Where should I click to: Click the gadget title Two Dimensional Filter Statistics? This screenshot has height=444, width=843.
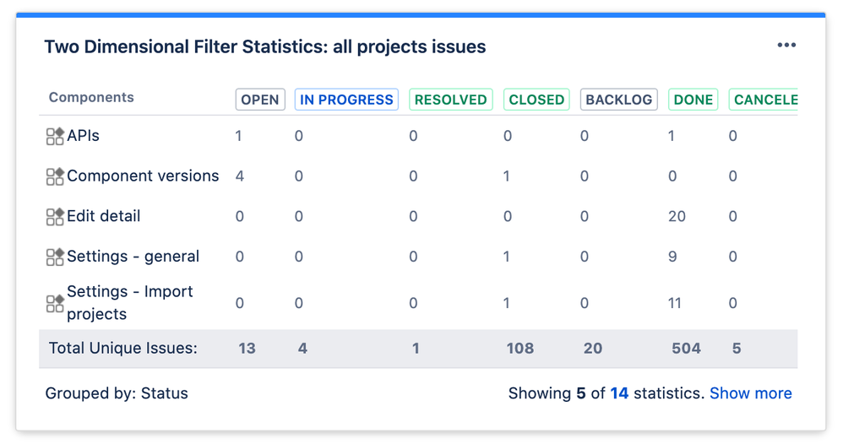click(265, 46)
